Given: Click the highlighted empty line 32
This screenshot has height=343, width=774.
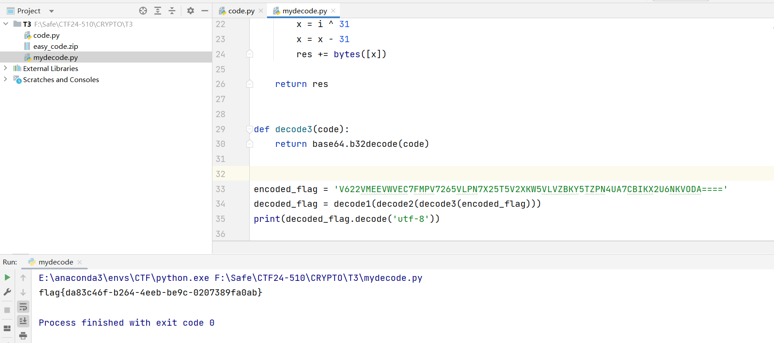Looking at the screenshot, I should click(x=511, y=173).
